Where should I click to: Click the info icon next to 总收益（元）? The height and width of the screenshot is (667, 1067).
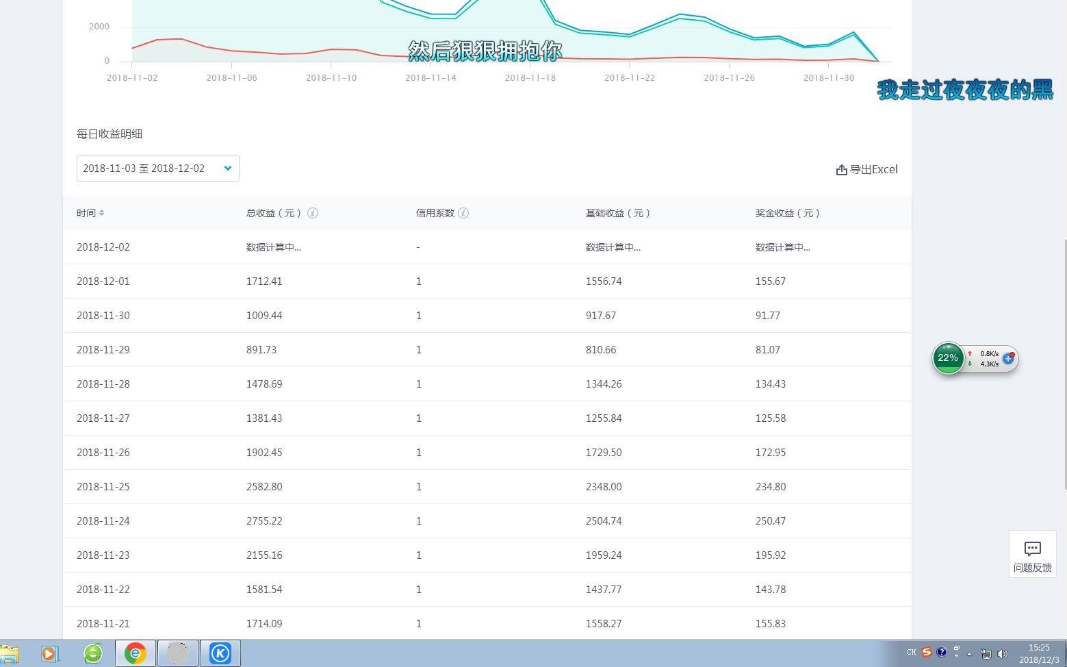tap(313, 213)
